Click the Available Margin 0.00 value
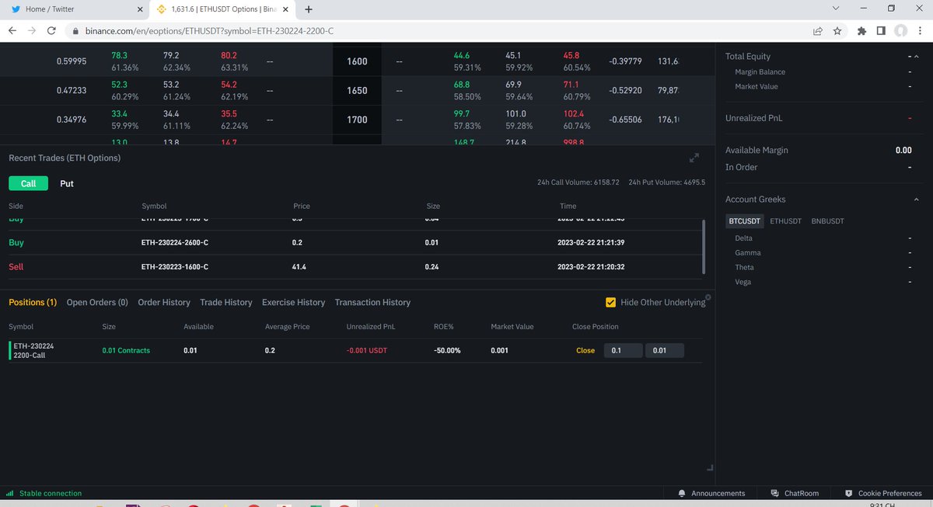The image size is (933, 507). (x=903, y=151)
